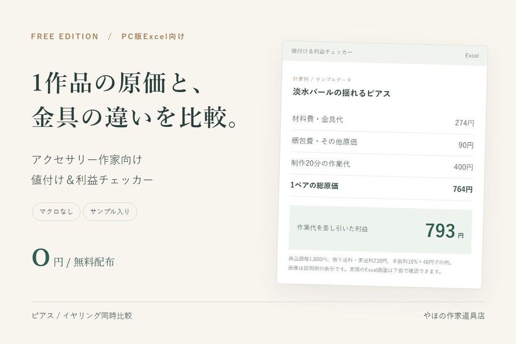
Task: Click the 'PC版Excel向け' label
Action: tap(153, 36)
